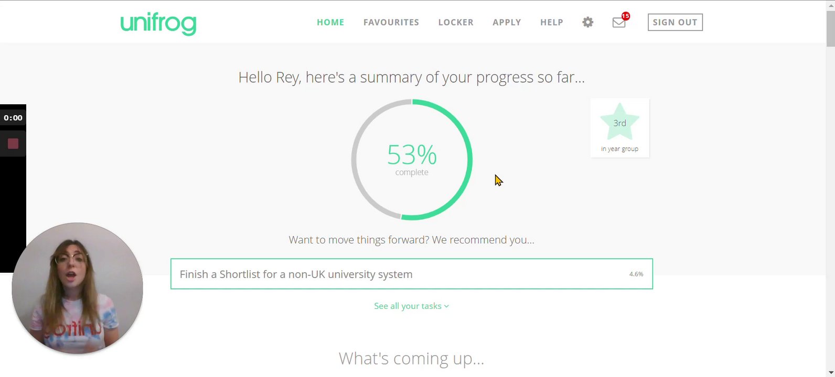Click the 53% complete progress circle

412,160
